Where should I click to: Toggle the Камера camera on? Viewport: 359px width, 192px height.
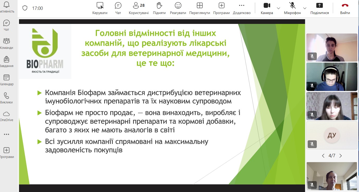point(267,8)
